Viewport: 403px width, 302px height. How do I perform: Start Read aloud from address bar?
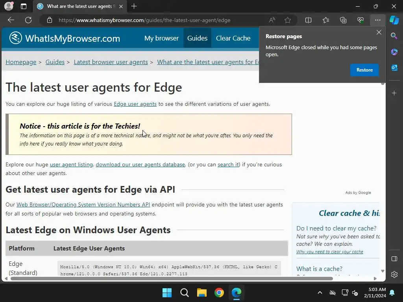pyautogui.click(x=272, y=20)
